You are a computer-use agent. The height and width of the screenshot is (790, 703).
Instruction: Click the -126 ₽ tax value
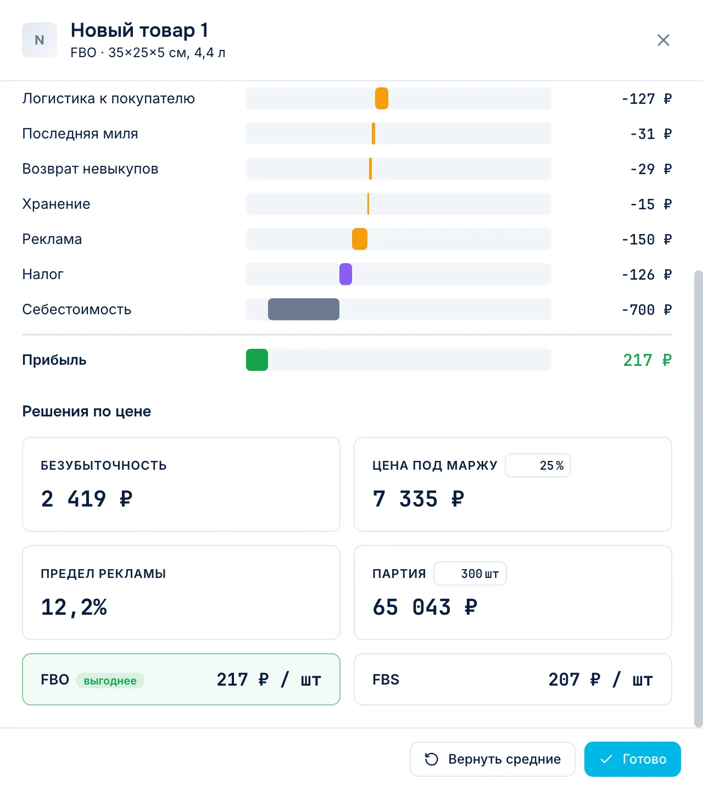[x=646, y=275]
